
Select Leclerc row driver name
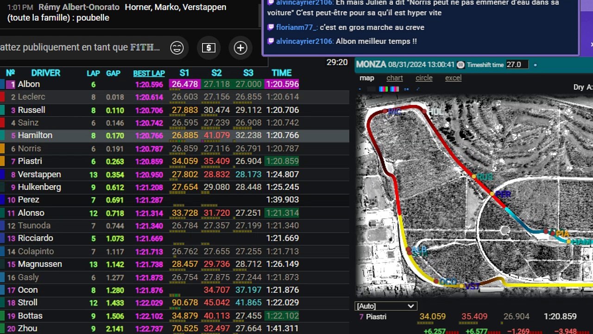coord(32,97)
